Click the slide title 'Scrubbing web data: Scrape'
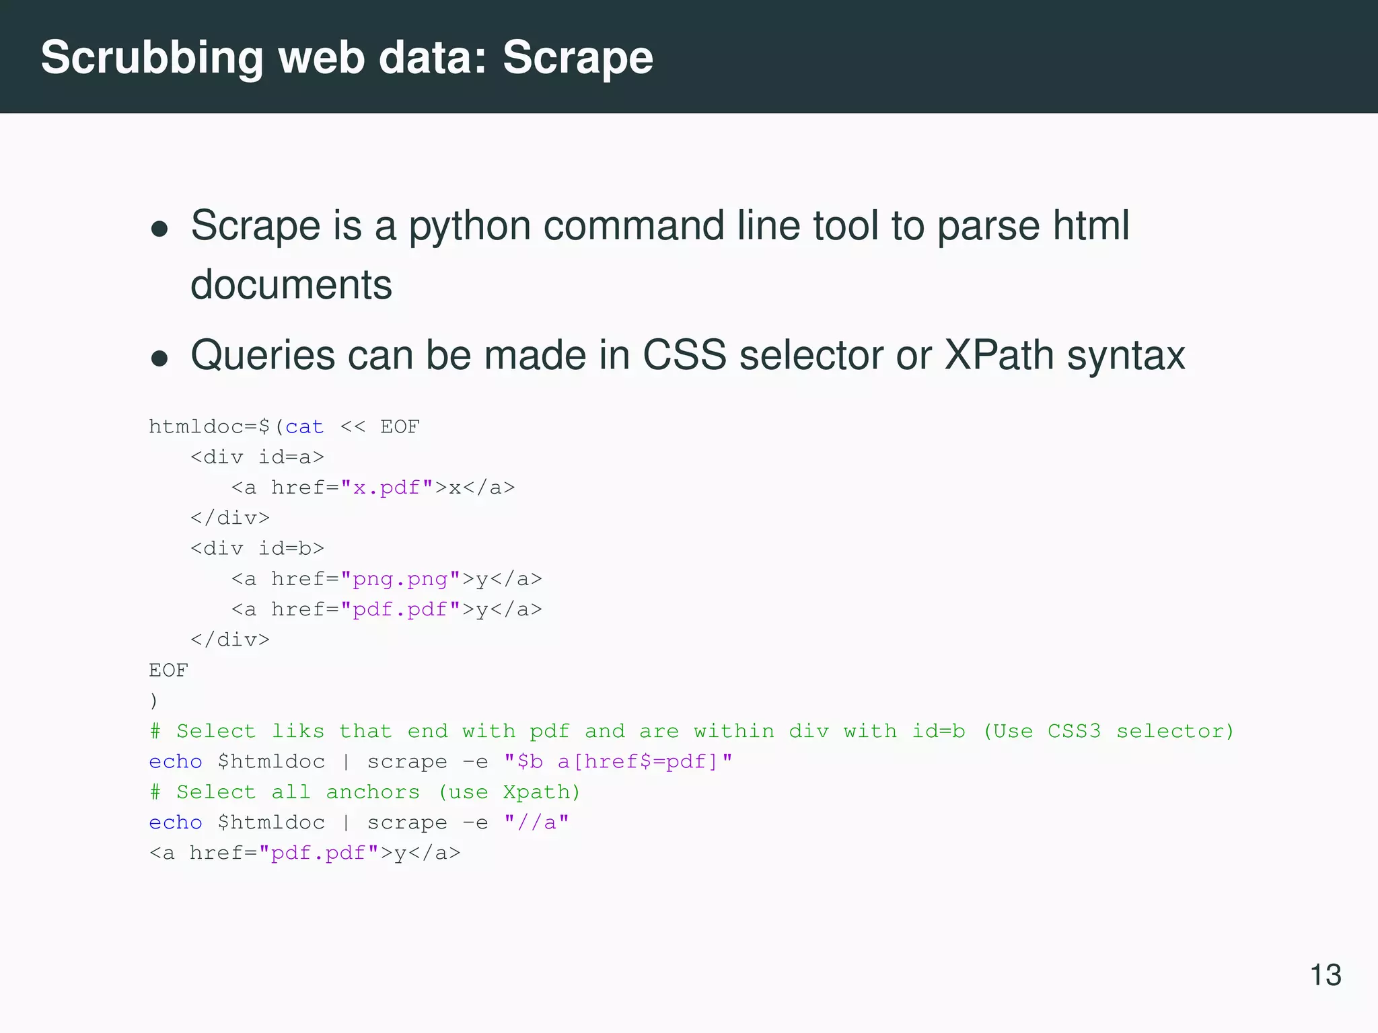 tap(347, 58)
